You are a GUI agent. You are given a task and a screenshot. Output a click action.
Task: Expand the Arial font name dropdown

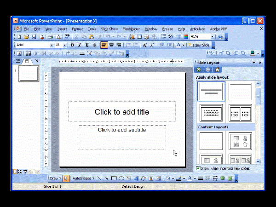52,45
